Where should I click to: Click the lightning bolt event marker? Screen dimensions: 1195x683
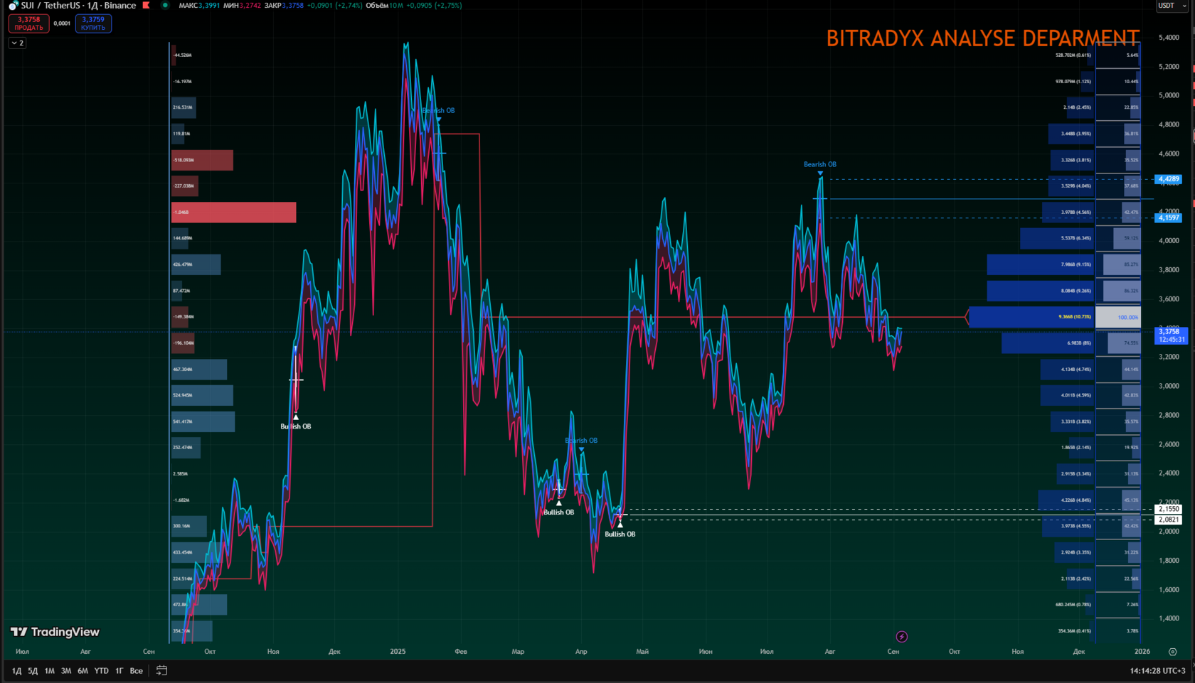(x=901, y=636)
